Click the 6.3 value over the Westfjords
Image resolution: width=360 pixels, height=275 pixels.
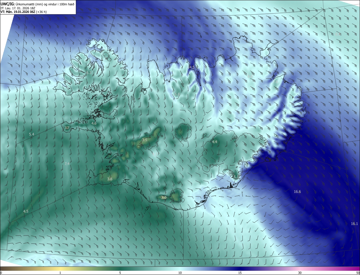tap(89, 73)
